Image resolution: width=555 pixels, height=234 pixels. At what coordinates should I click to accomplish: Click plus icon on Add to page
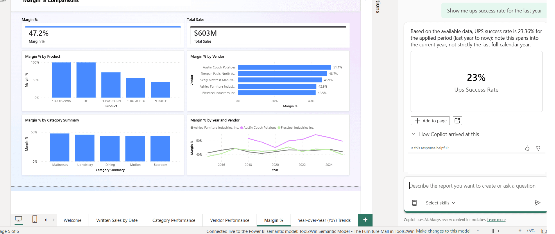tap(417, 121)
